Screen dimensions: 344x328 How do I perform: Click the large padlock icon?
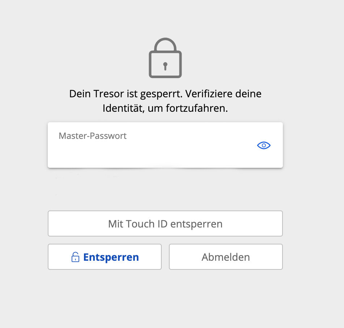point(165,58)
